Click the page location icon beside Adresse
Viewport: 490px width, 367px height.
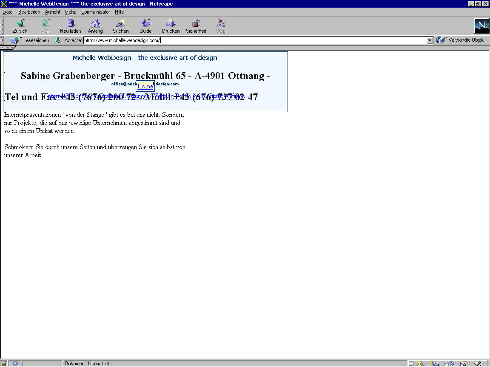(58, 40)
